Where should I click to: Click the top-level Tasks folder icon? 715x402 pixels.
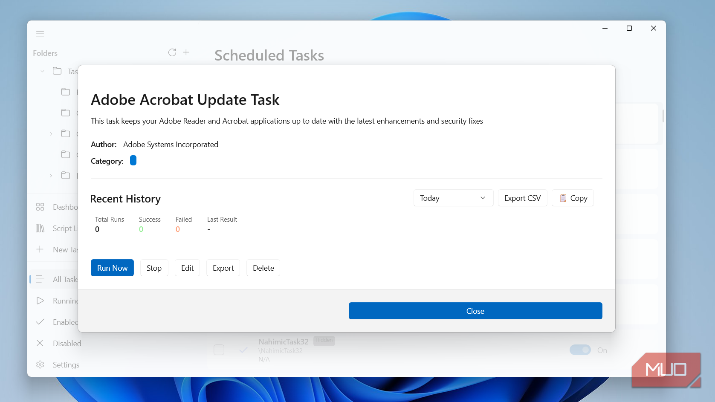click(57, 71)
